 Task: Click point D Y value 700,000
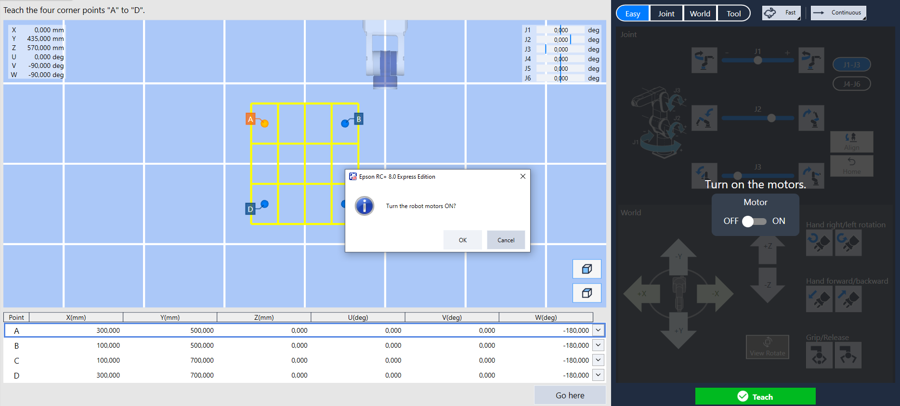pyautogui.click(x=202, y=375)
